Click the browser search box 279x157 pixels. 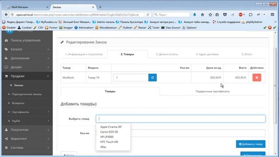171,14
